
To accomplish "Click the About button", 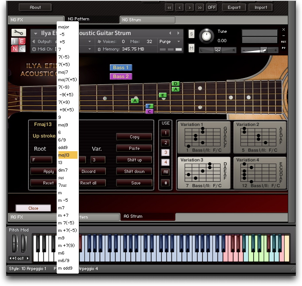I will pos(35,8).
